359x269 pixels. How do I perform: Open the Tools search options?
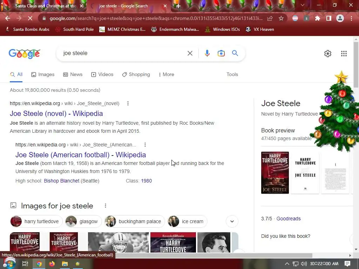pos(232,74)
